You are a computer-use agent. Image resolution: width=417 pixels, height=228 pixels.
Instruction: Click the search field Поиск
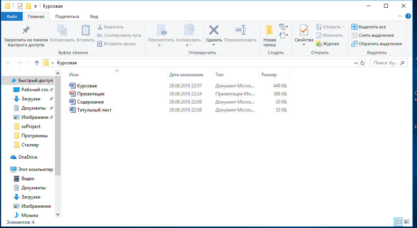[x=385, y=63]
